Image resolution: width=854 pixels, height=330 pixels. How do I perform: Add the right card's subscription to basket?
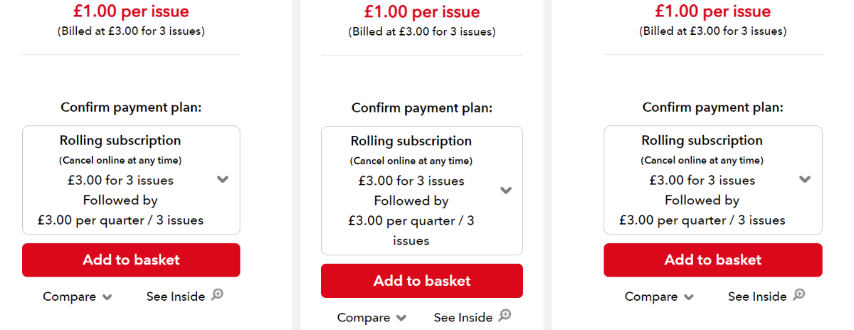pyautogui.click(x=713, y=260)
